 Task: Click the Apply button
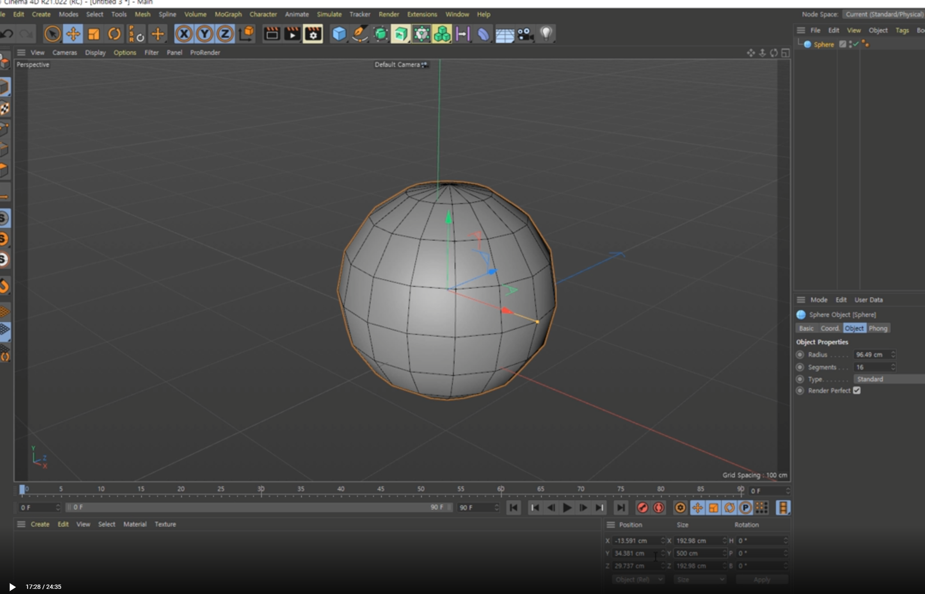pos(762,579)
